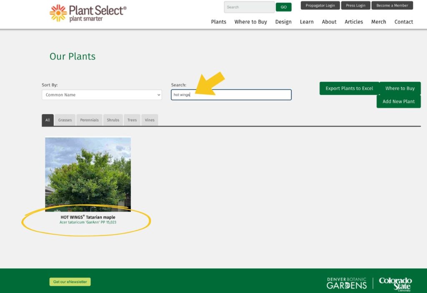Click the Colorado State University logo
The width and height of the screenshot is (427, 293).
395,283
